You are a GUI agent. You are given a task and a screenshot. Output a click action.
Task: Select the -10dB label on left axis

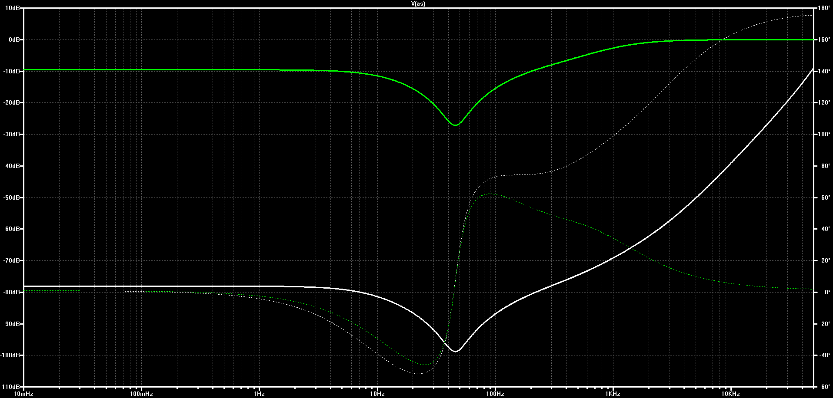click(x=12, y=71)
